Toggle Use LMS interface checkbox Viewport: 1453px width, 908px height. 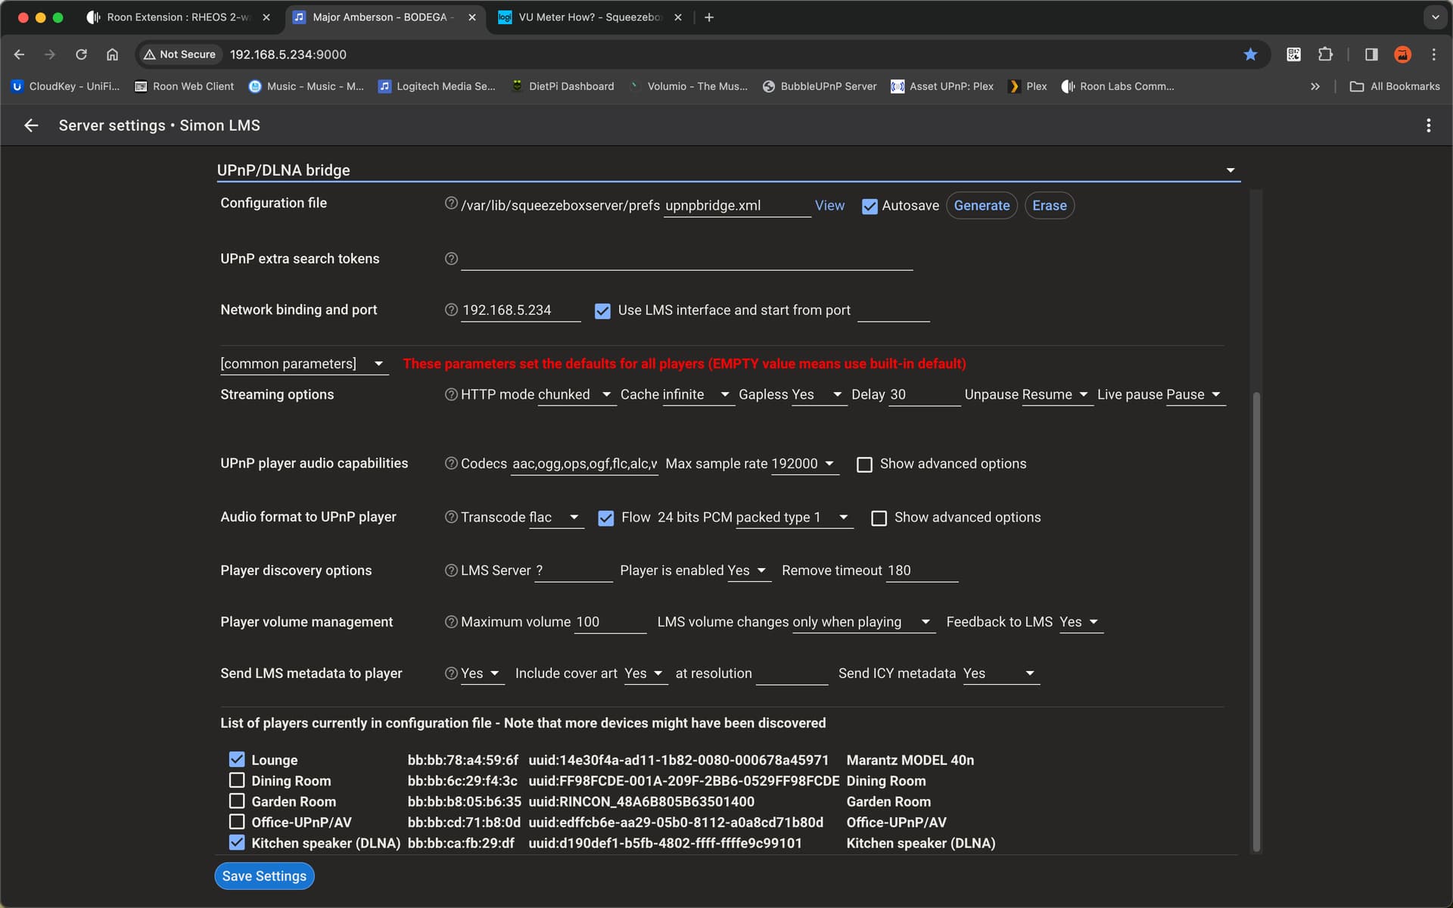602,311
